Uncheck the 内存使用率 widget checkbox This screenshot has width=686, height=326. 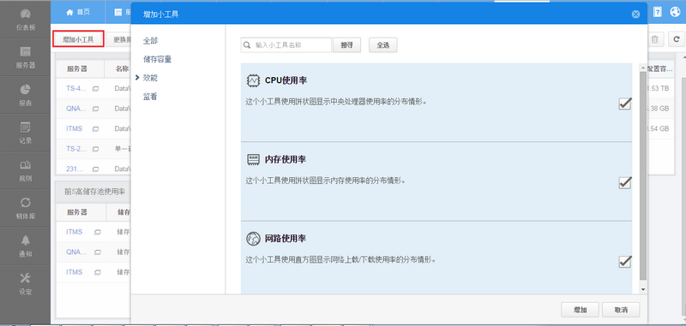pos(625,182)
